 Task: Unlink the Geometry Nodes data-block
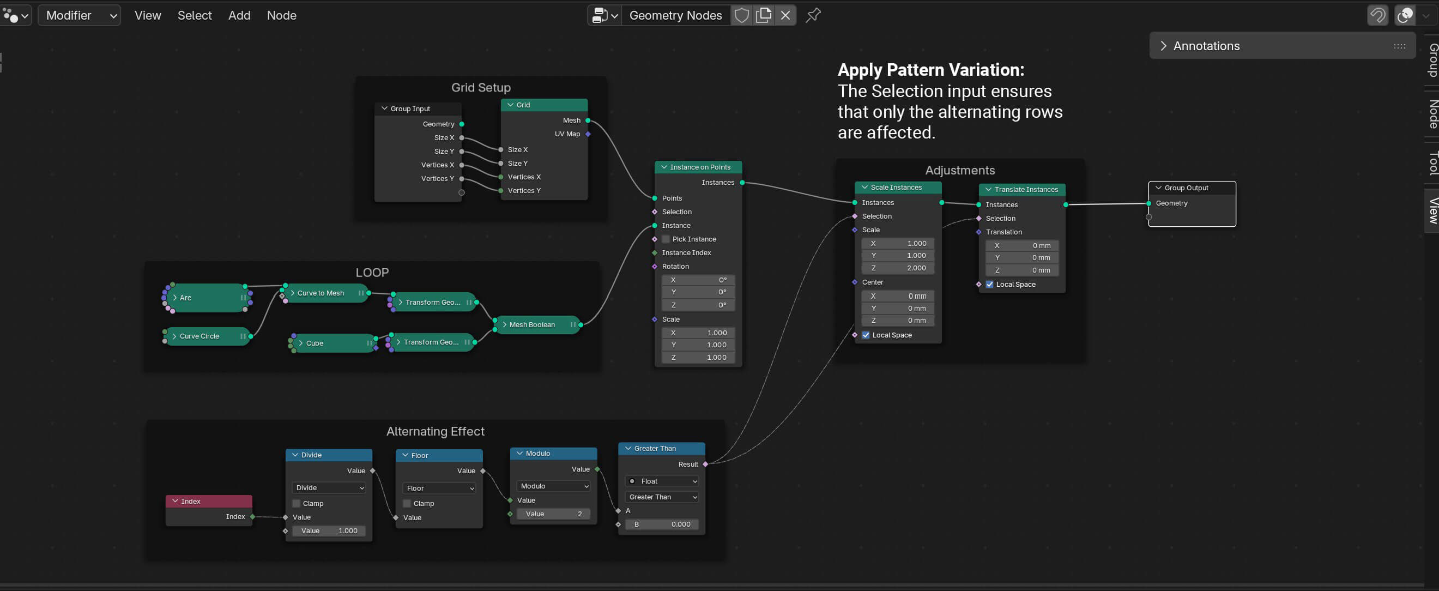tap(785, 16)
